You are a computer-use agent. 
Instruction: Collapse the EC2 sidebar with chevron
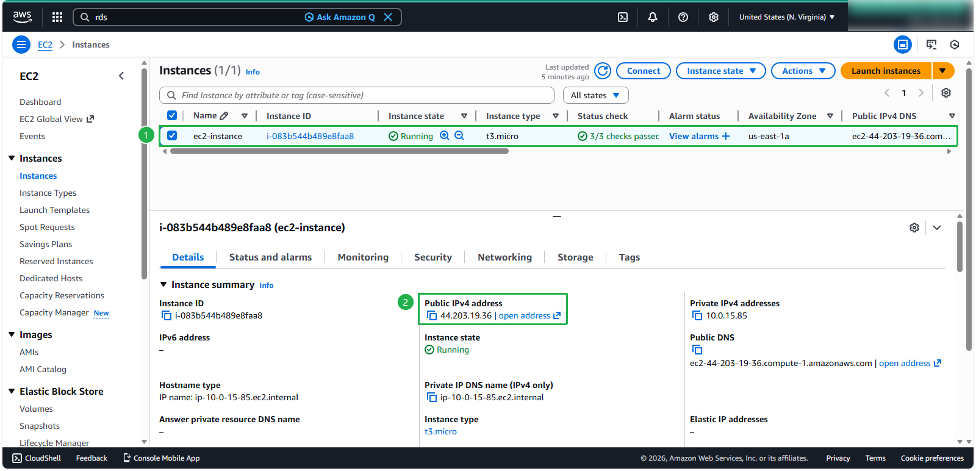[x=121, y=76]
